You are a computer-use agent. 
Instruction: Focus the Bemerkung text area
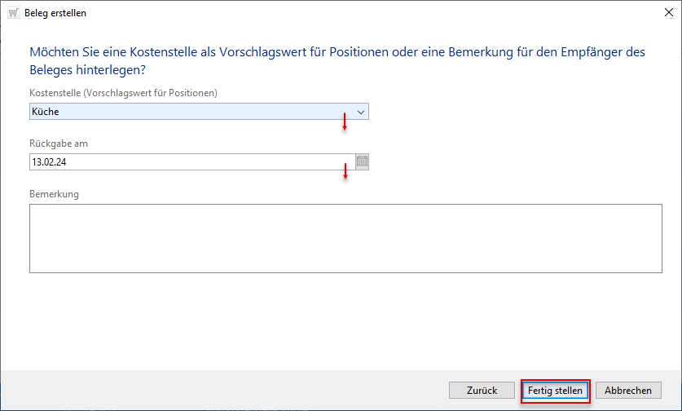(345, 238)
